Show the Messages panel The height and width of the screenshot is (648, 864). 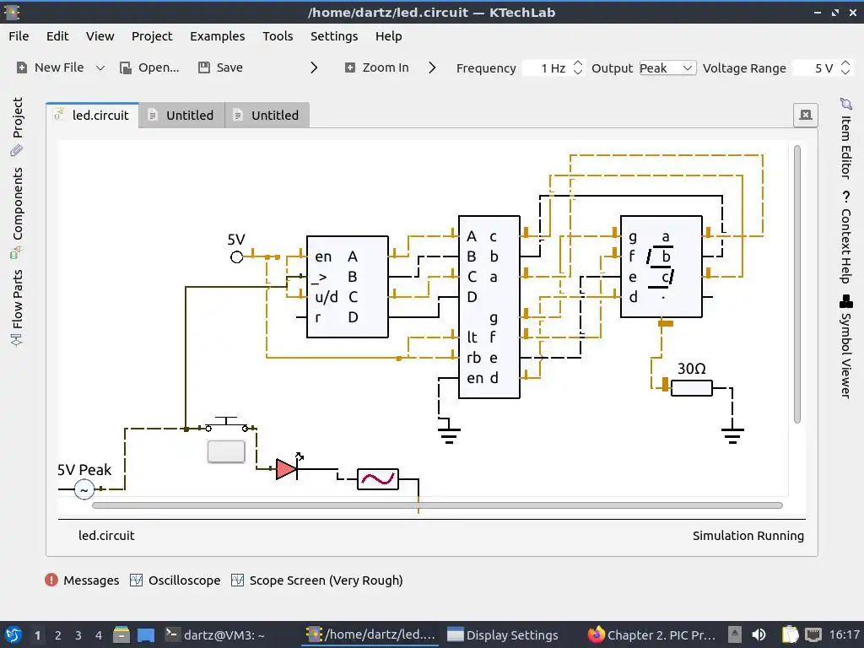[x=82, y=580]
